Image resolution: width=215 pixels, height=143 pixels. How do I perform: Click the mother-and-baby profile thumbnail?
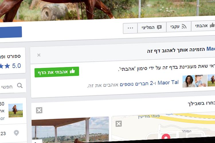tap(201, 81)
